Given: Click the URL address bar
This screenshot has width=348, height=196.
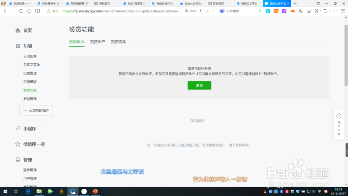Looking at the screenshot, I should coord(121,11).
